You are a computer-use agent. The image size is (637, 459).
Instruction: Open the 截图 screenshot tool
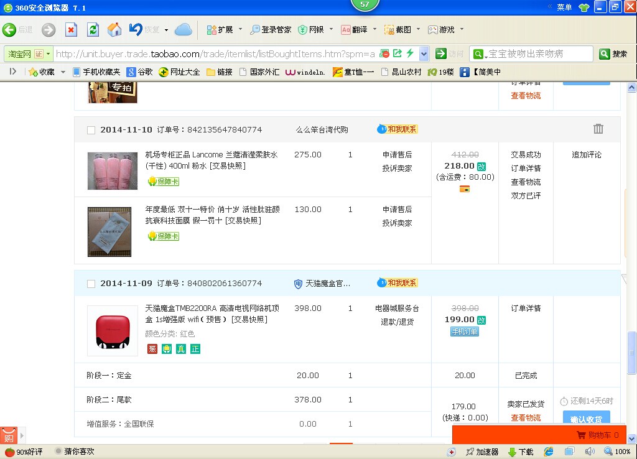pyautogui.click(x=398, y=30)
